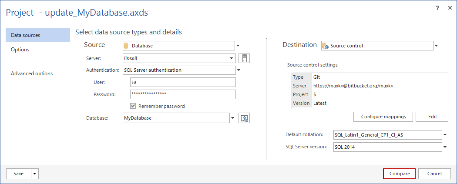Click into the User text field
Image resolution: width=457 pixels, height=184 pixels.
pos(183,82)
